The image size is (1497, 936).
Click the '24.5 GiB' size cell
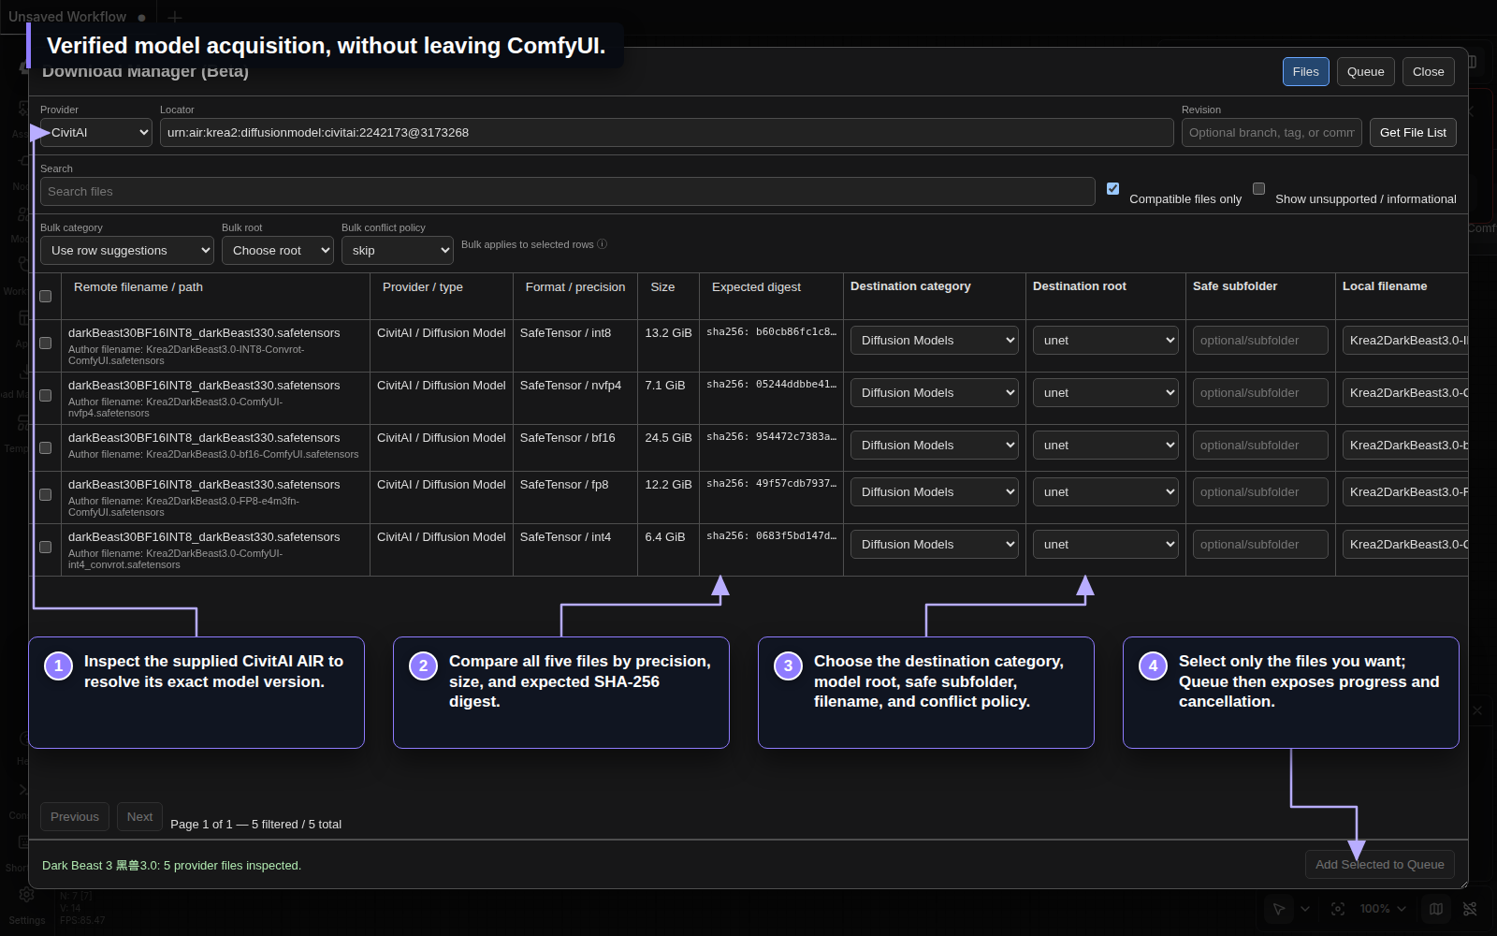coord(668,438)
